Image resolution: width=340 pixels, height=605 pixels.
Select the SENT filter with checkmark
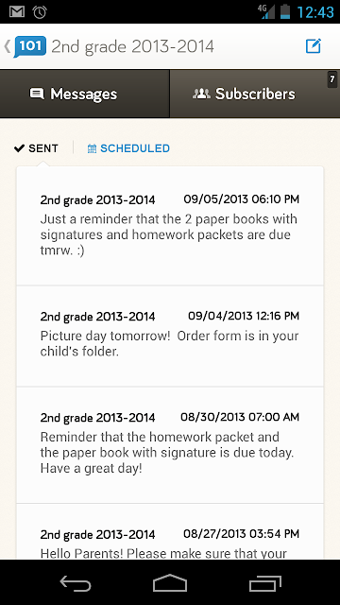point(36,148)
